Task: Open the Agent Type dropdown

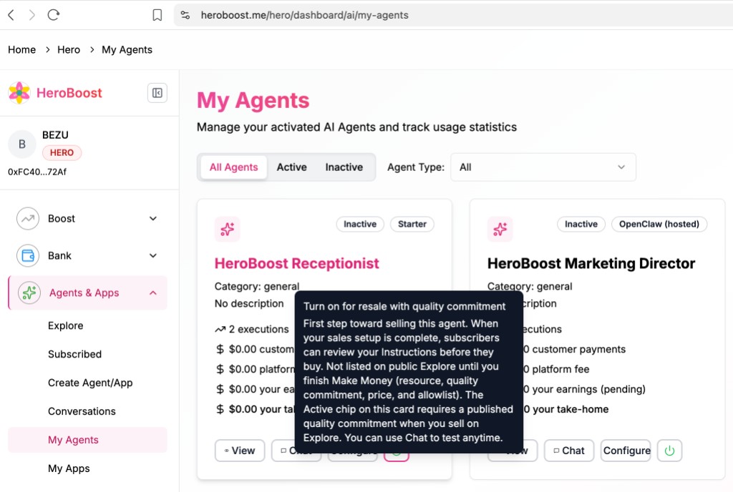Action: point(543,167)
